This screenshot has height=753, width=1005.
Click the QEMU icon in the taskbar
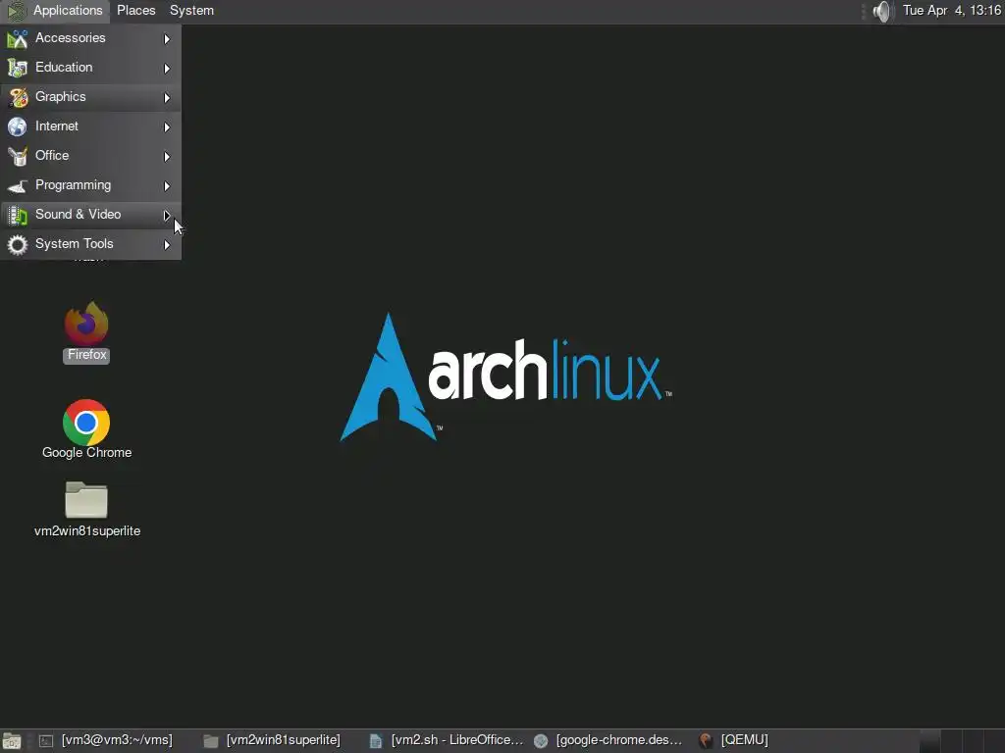point(706,741)
